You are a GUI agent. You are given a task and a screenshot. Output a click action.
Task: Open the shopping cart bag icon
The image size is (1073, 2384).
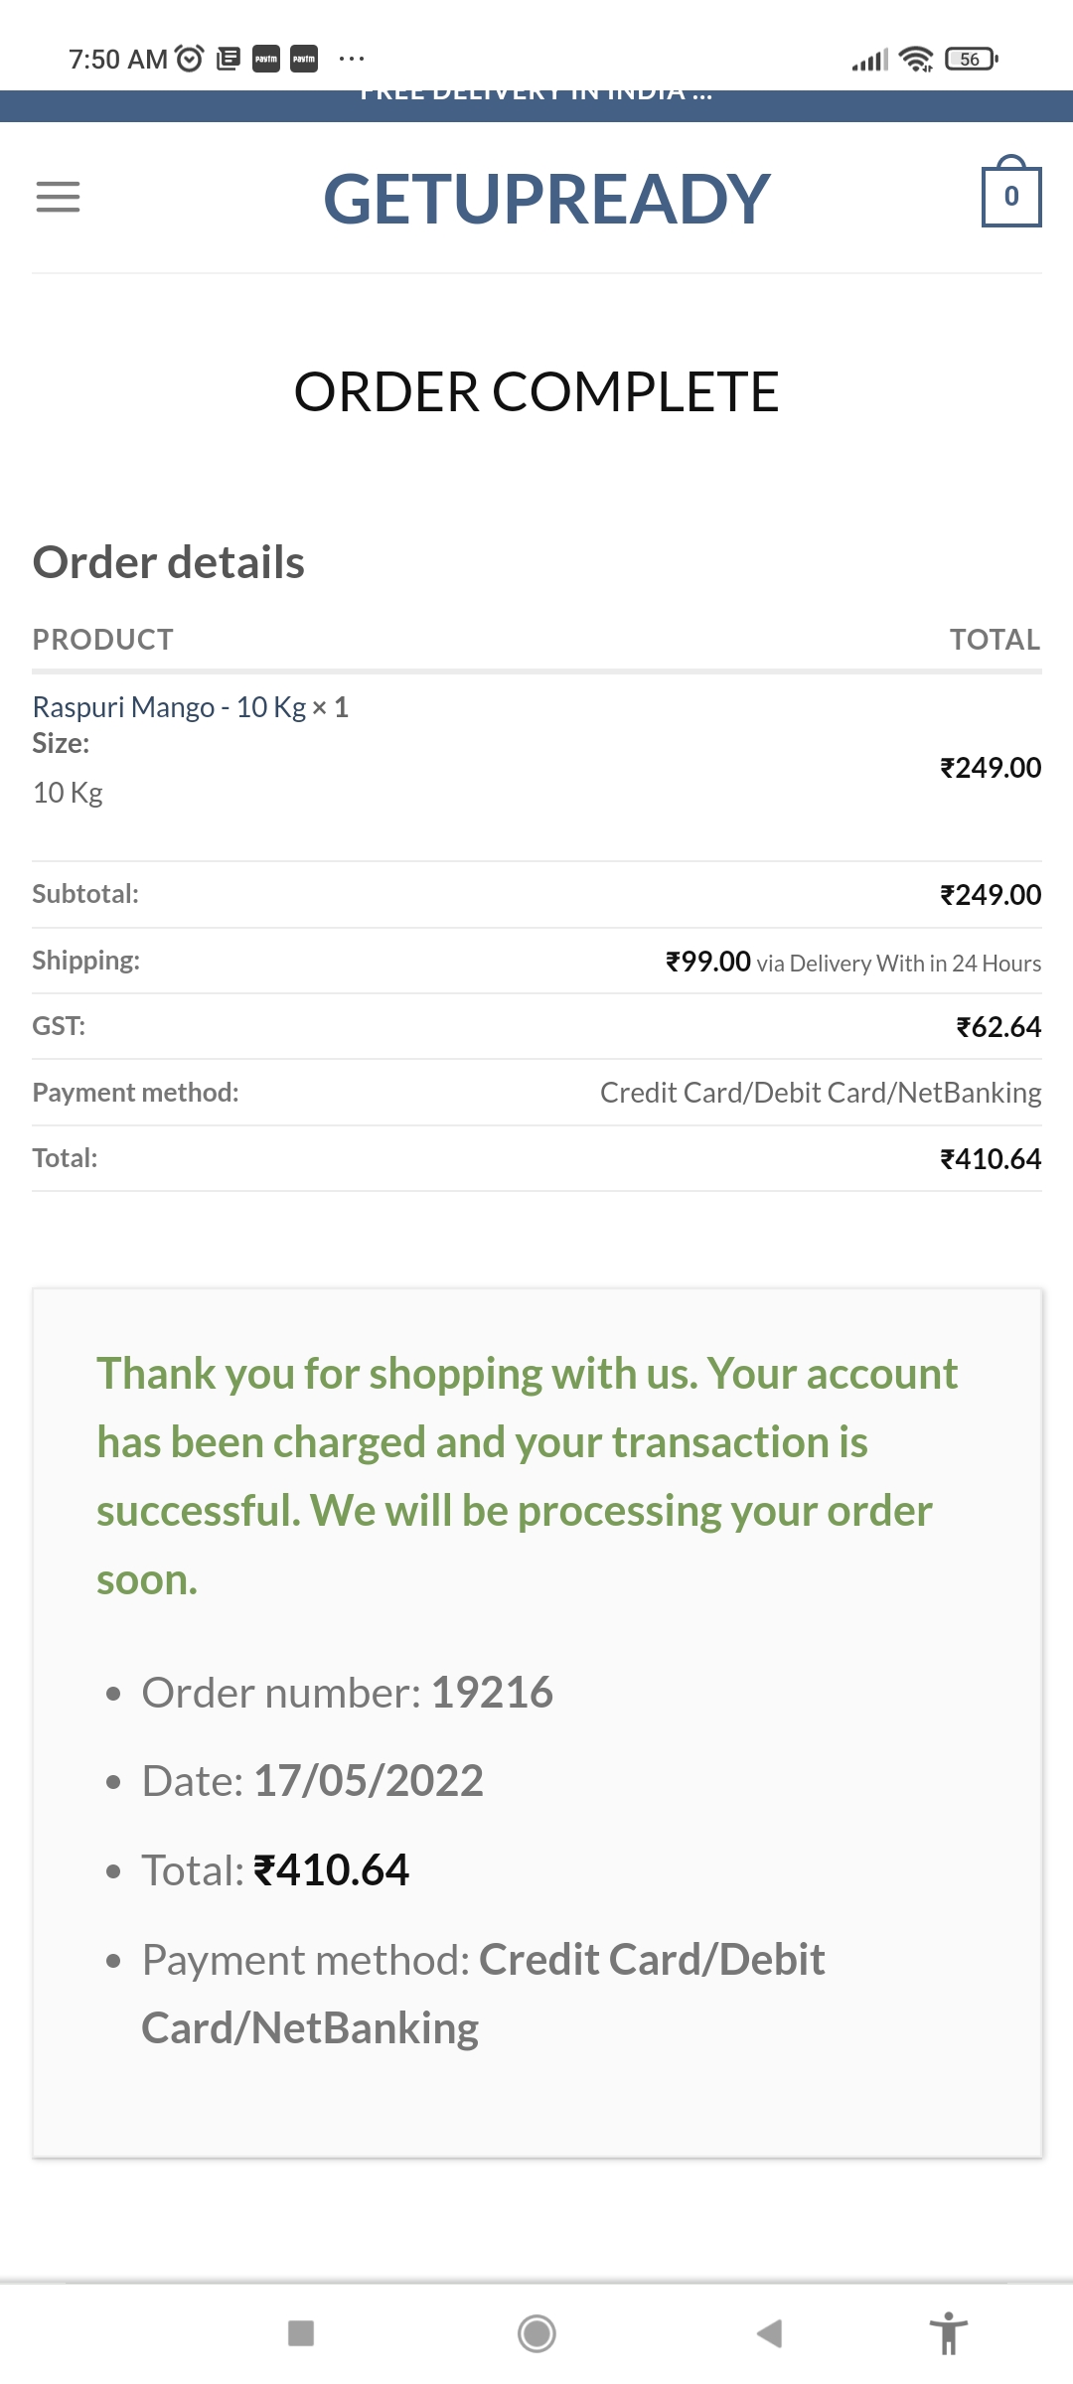coord(1010,195)
